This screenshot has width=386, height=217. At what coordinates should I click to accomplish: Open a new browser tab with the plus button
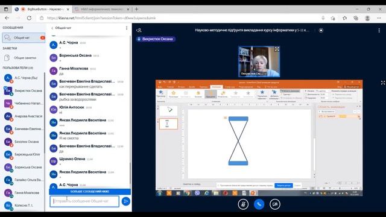[136, 9]
